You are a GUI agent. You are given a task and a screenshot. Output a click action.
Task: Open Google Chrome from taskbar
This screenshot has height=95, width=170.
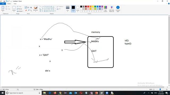pos(60,93)
